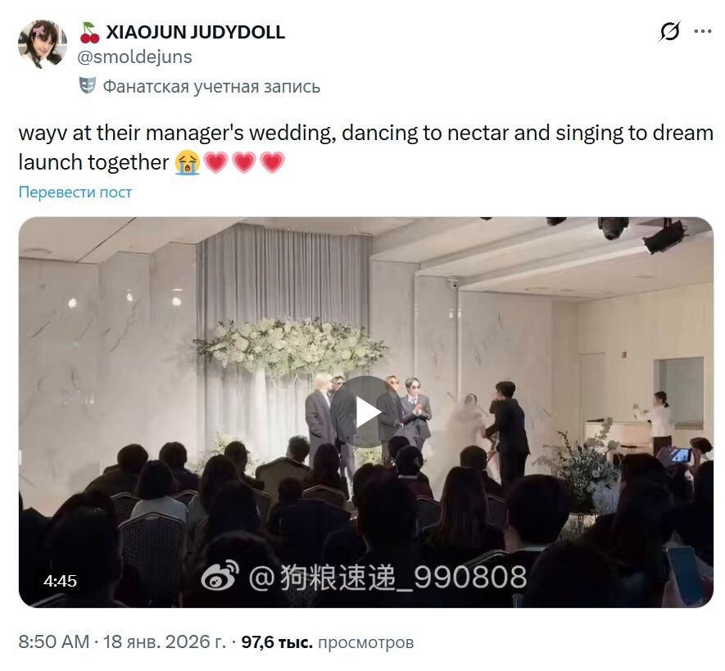Screen dimensions: 725x671
Task: Click the crying face emoji in post
Action: click(x=188, y=162)
